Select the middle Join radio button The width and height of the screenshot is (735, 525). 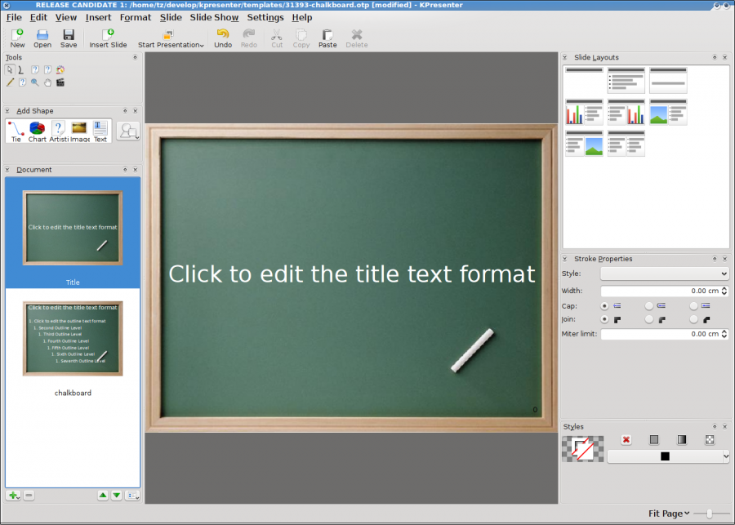coord(650,319)
